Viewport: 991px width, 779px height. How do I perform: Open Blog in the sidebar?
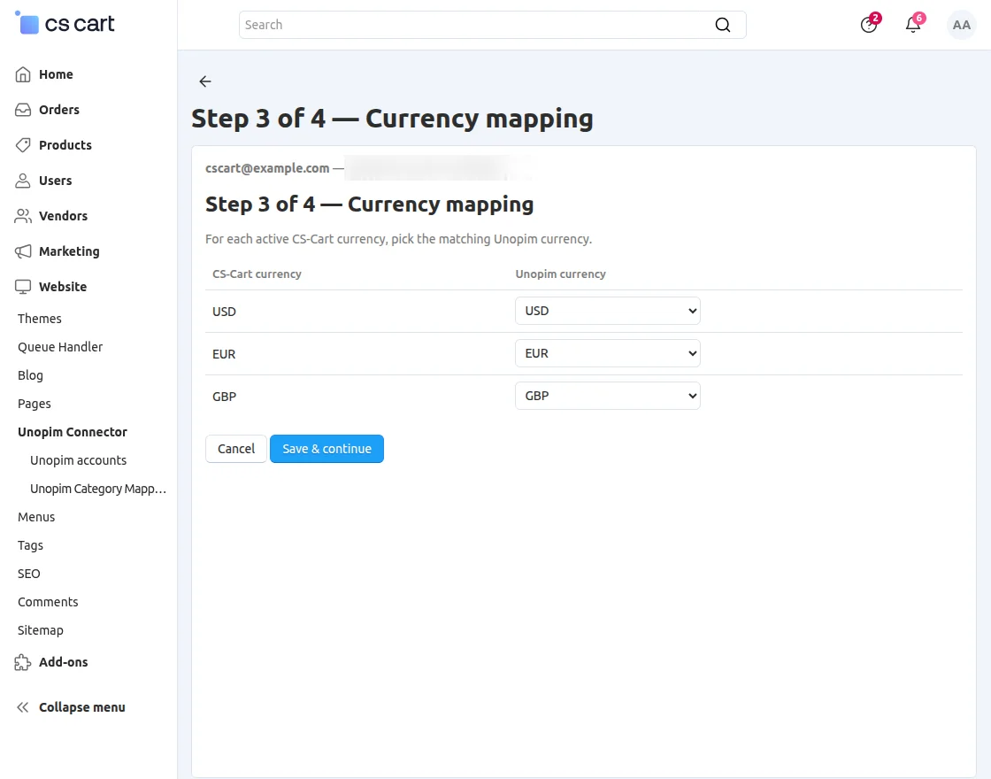click(x=30, y=375)
